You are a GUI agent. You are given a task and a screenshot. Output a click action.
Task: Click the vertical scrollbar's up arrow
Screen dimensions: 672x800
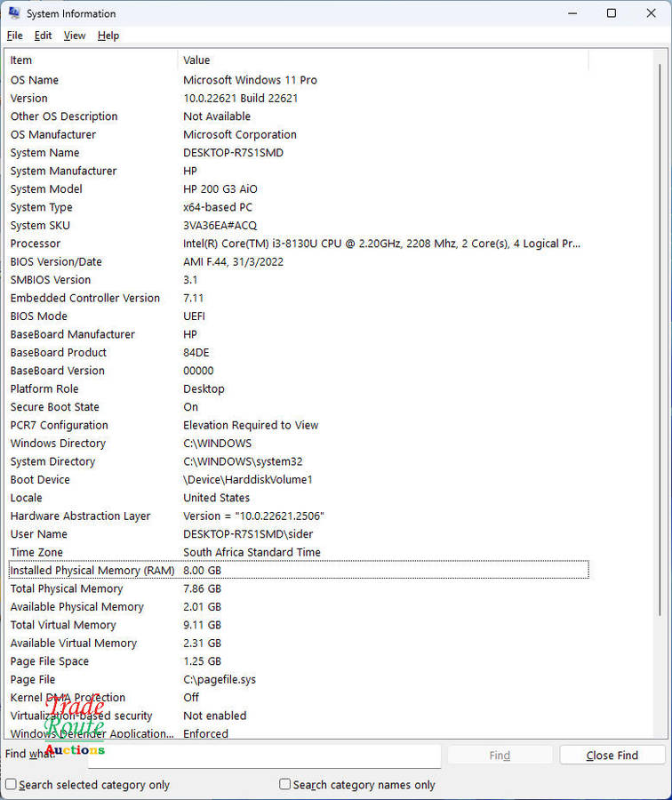[661, 56]
